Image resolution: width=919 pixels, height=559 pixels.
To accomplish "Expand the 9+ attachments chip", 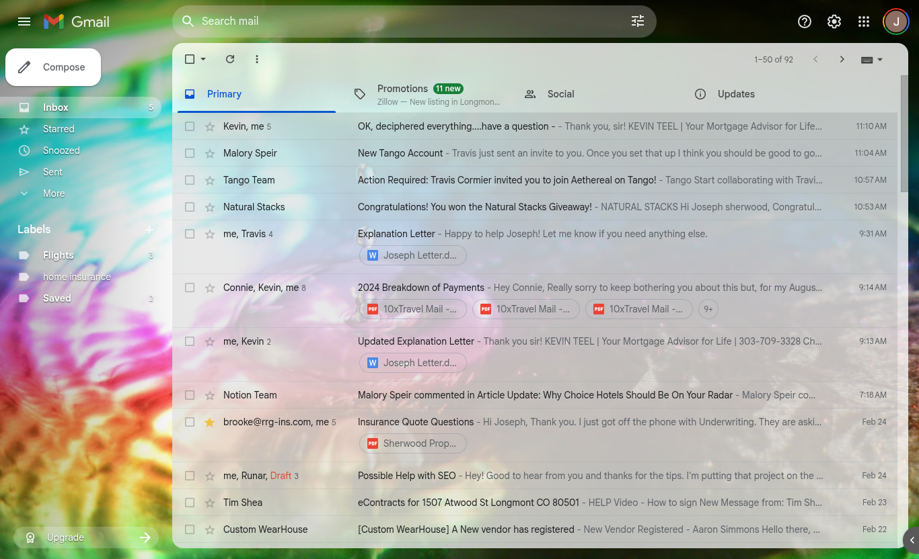I will (708, 309).
